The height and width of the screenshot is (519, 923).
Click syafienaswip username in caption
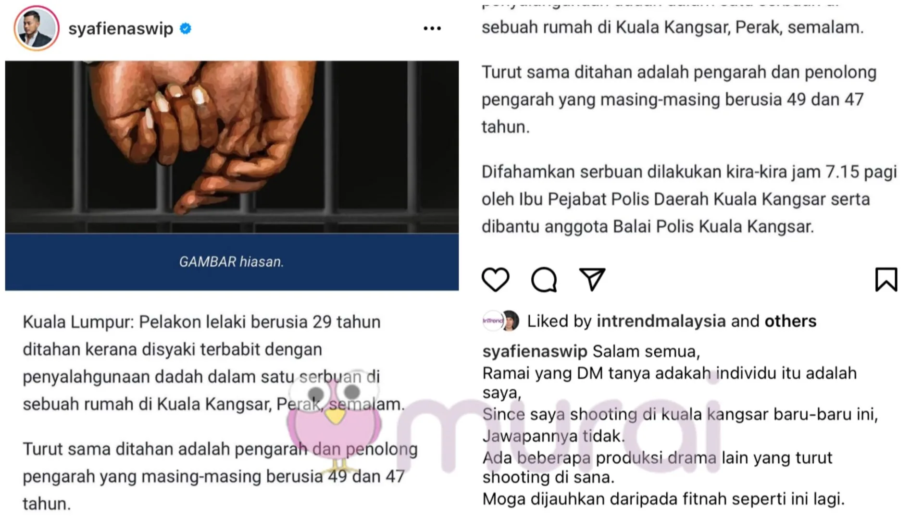(535, 352)
